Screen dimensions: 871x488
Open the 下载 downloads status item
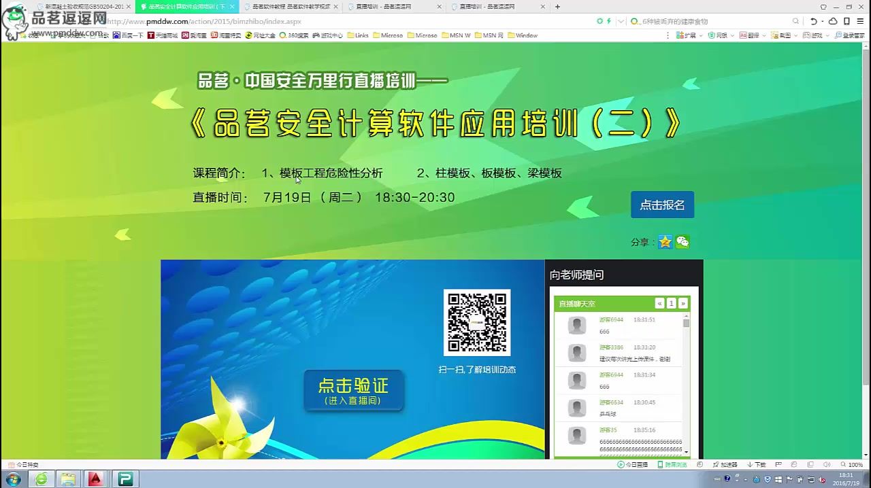tap(756, 465)
